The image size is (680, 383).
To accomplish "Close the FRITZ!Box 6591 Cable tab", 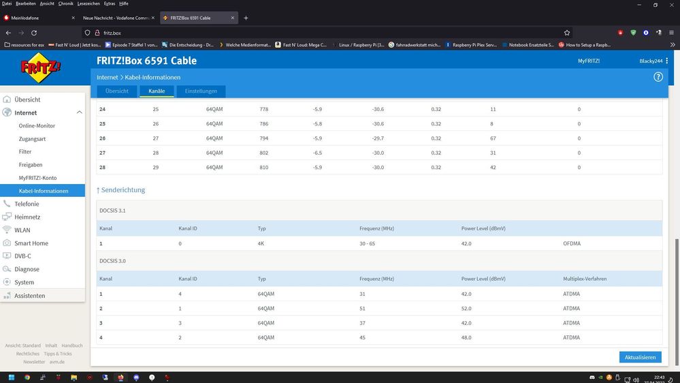I will [232, 18].
